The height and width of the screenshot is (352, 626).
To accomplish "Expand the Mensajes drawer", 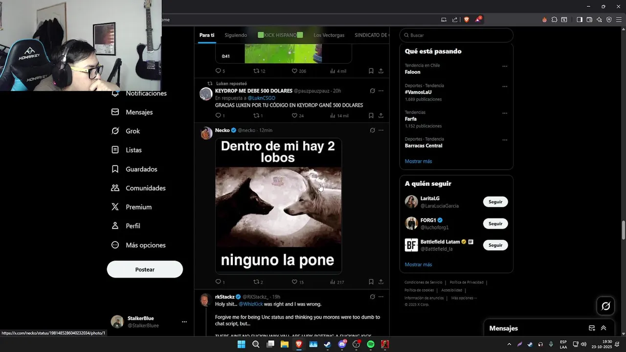I will (x=604, y=328).
